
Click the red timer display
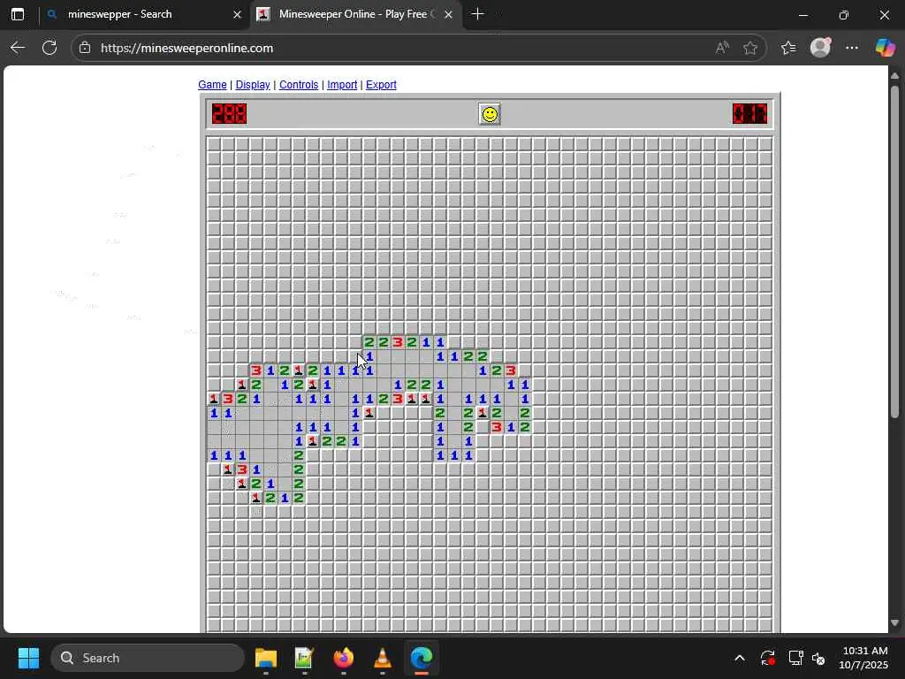[x=749, y=114]
